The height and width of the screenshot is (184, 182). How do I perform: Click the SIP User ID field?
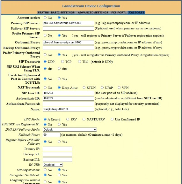click(x=68, y=93)
